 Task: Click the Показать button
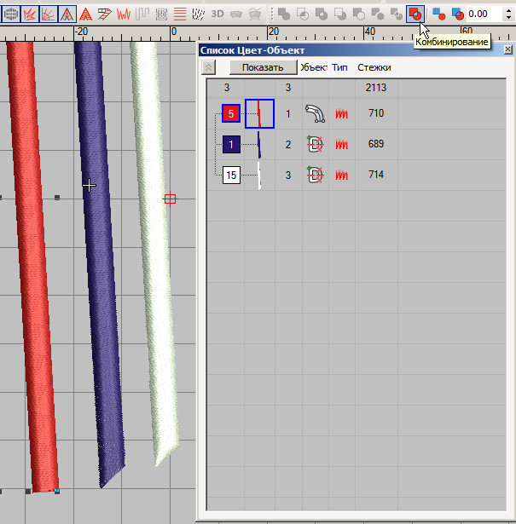pos(263,66)
